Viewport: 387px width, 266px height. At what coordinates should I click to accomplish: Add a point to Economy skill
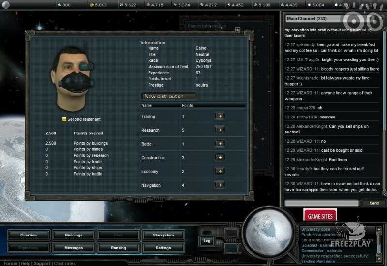(x=220, y=171)
